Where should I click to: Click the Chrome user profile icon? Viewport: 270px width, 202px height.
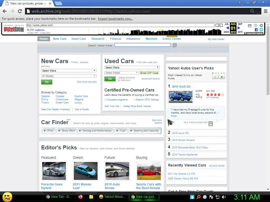tap(239, 2)
